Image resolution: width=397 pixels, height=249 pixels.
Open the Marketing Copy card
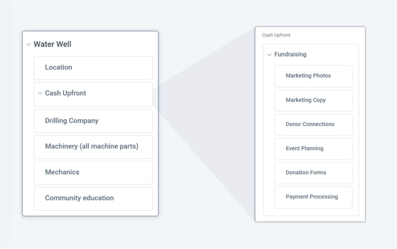click(313, 101)
